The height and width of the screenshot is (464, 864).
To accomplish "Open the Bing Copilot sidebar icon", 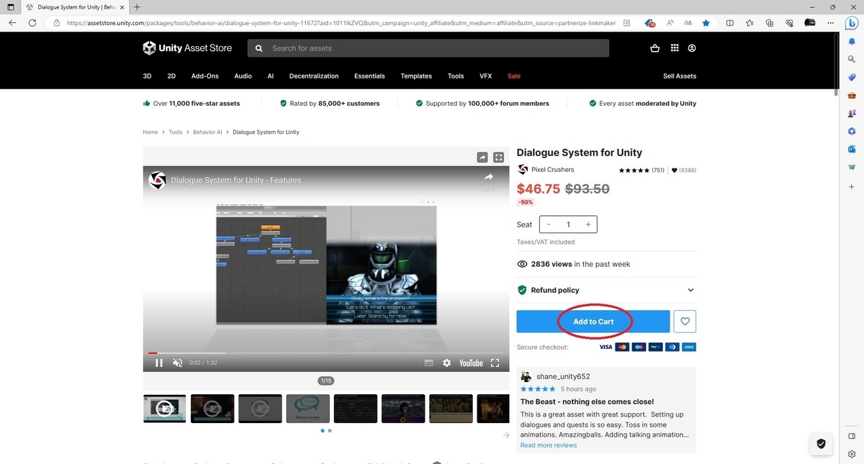I will 851,23.
